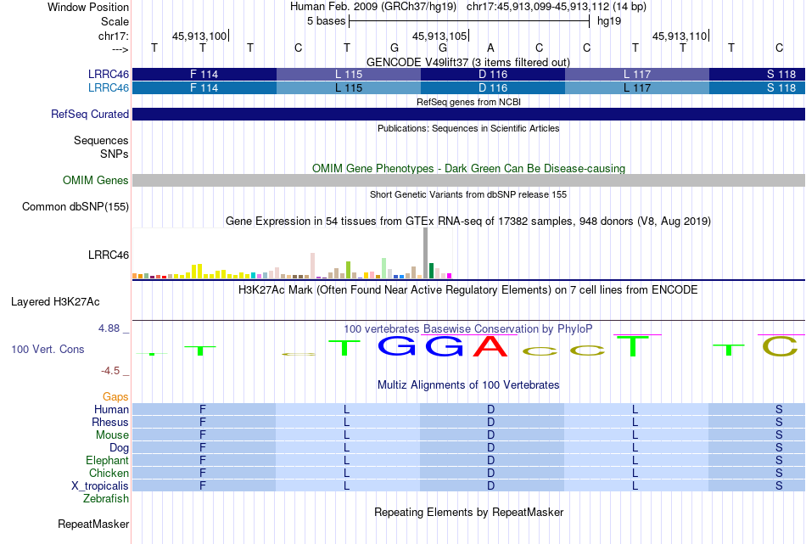Click L 117 codon in light blue transcript
The image size is (806, 544).
click(x=637, y=88)
